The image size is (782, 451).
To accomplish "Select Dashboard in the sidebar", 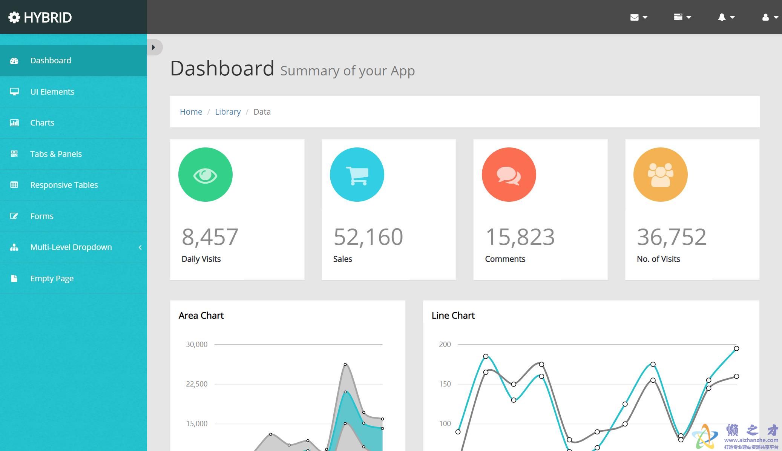I will [x=51, y=61].
